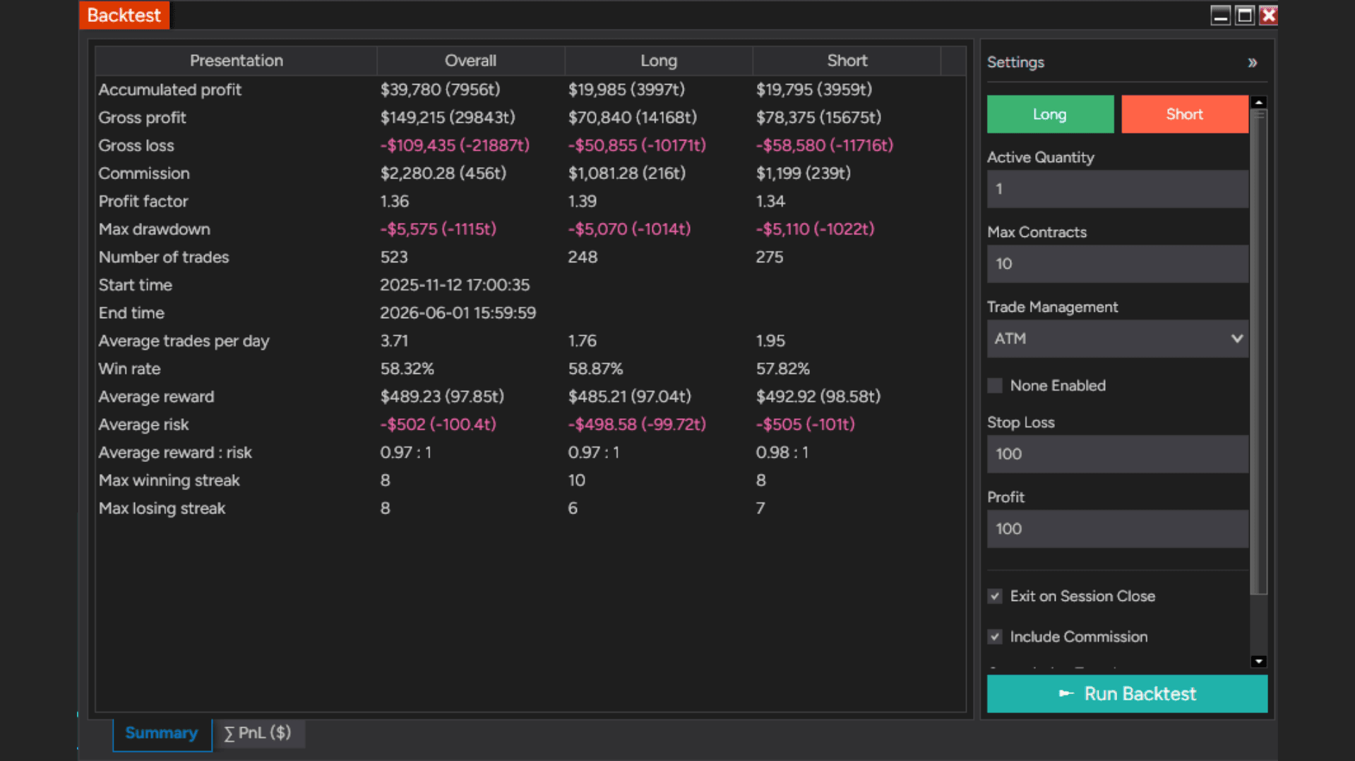Click the Profit input field
This screenshot has width=1355, height=761.
(x=1117, y=529)
